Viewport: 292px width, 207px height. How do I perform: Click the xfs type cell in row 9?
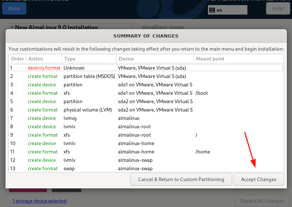[67, 135]
